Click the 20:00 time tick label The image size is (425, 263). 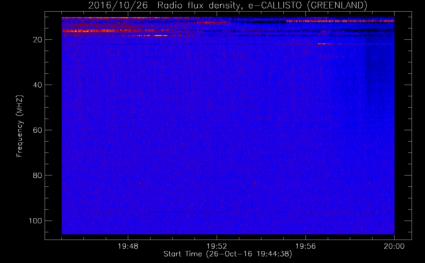coord(394,246)
